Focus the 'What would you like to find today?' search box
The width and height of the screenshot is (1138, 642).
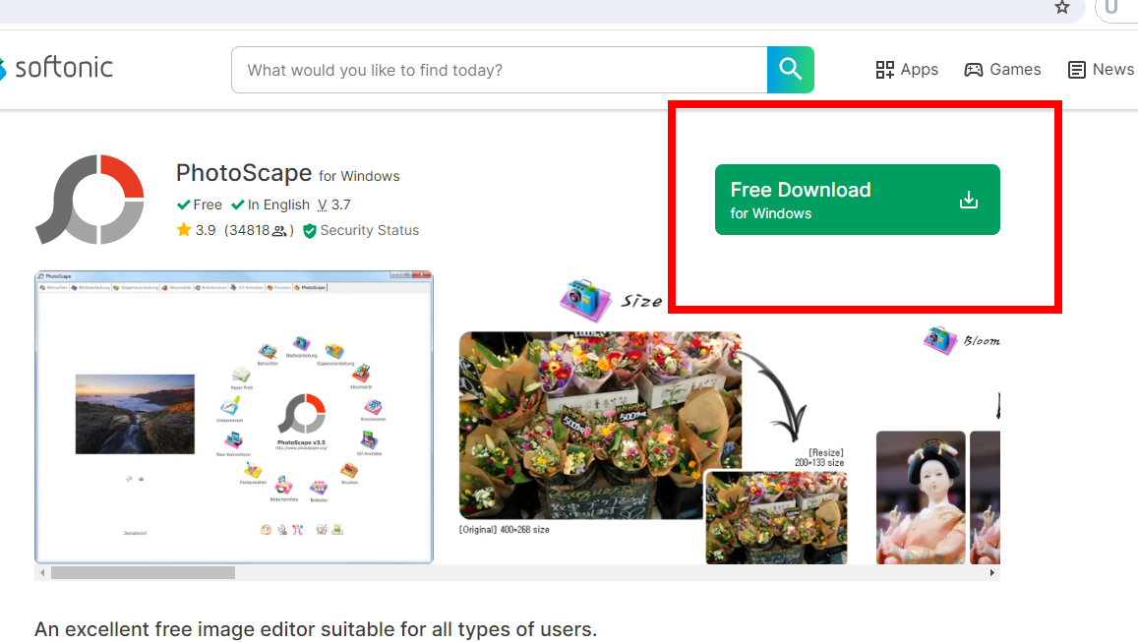(500, 70)
